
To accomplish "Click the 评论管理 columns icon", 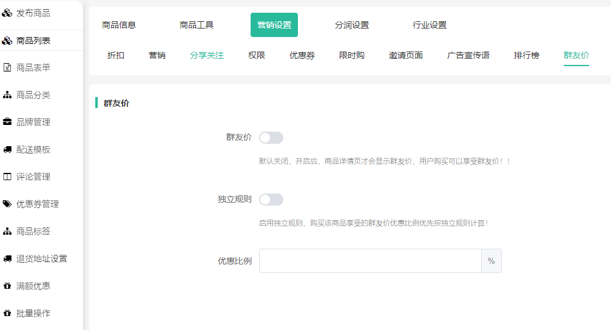I will tap(7, 177).
